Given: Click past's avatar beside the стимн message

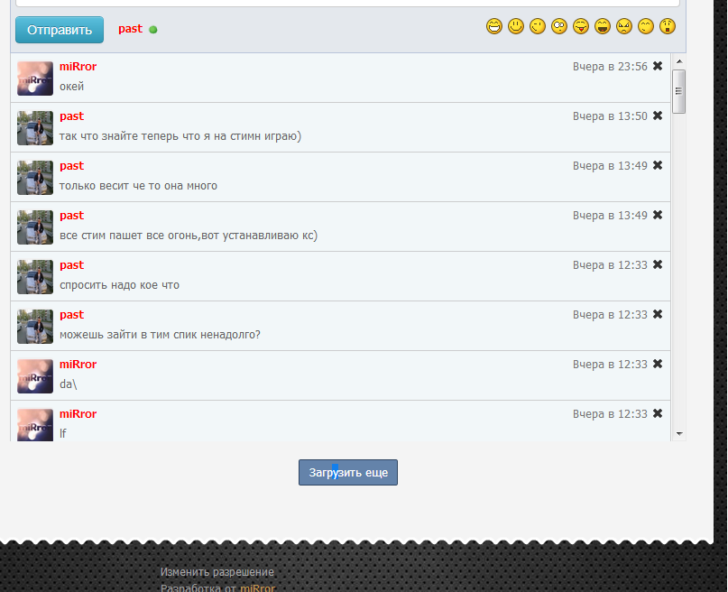Looking at the screenshot, I should (35, 128).
